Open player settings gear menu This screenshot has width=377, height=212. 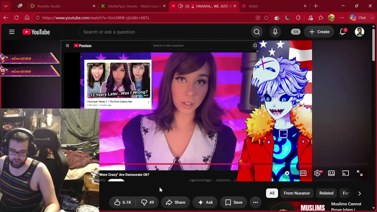pos(318,173)
